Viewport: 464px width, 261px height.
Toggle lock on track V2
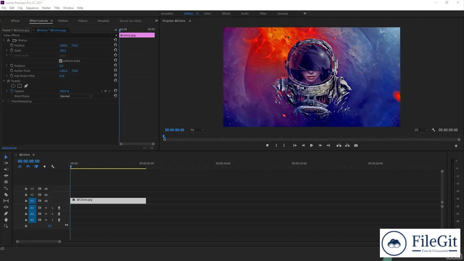26,195
